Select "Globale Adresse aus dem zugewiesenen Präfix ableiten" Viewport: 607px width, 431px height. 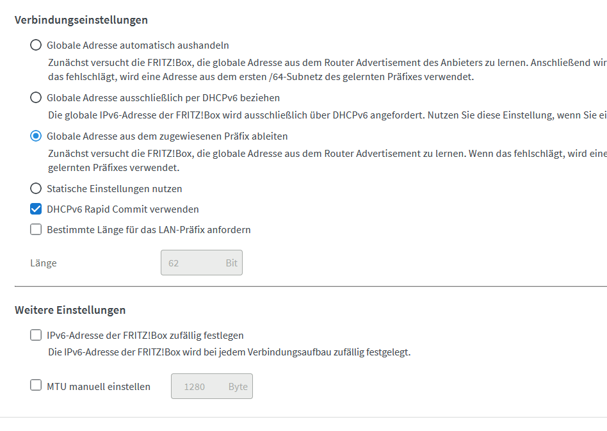36,136
